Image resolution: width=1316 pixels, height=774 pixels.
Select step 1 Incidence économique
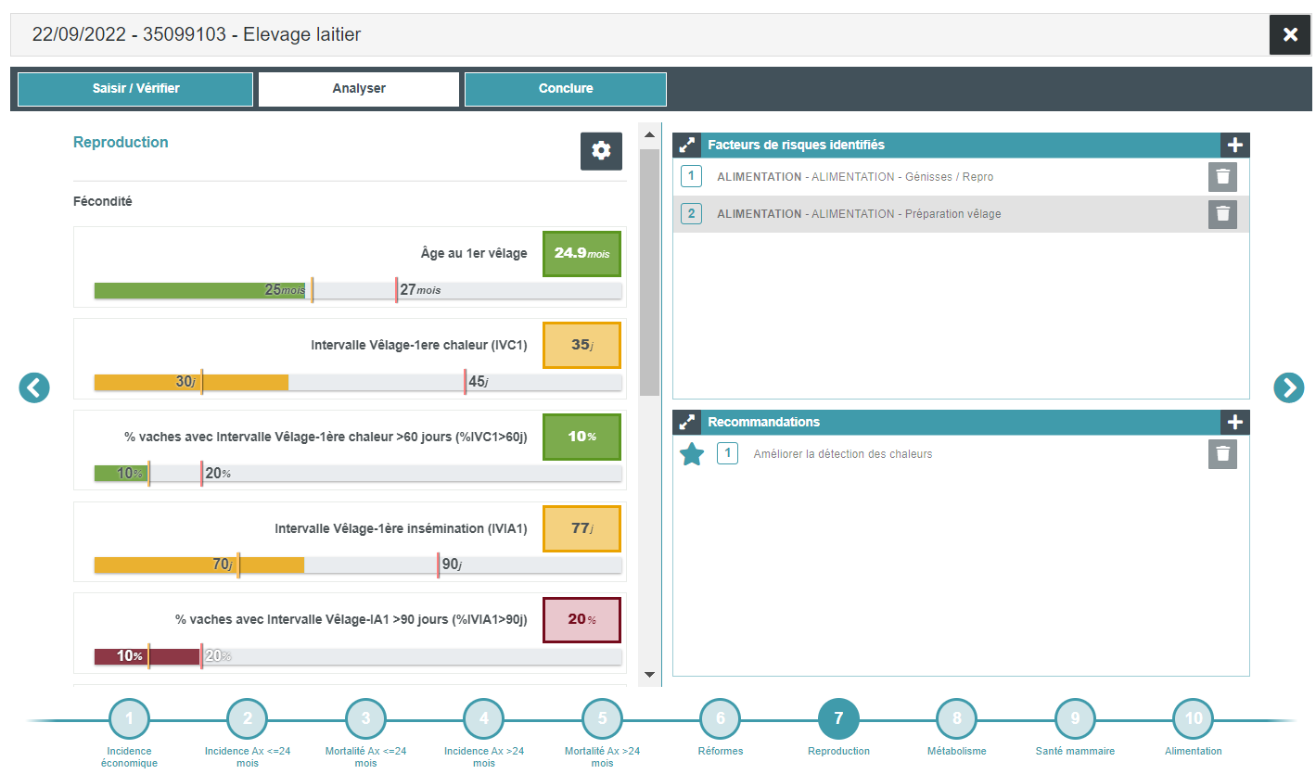point(129,718)
